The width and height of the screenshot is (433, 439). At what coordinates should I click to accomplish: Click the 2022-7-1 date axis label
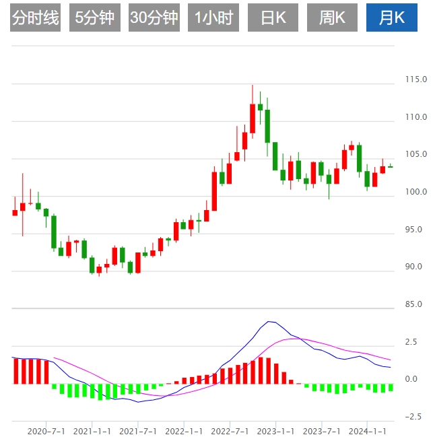click(230, 430)
